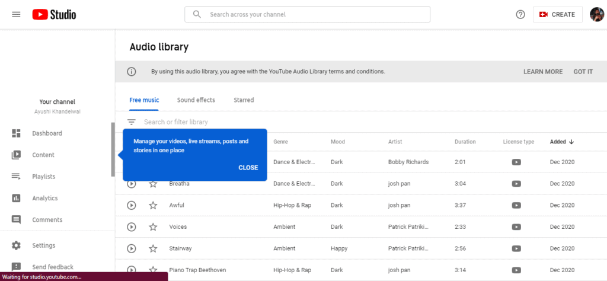Play the track Voices
This screenshot has height=281, width=607.
pyautogui.click(x=132, y=227)
